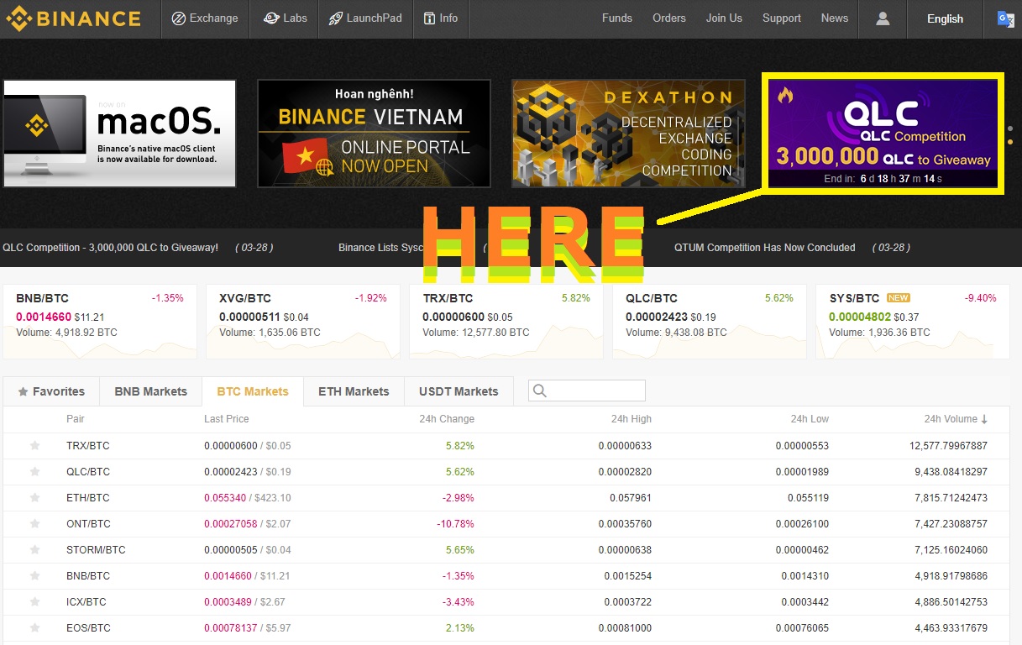
Task: Open the EOS/BTC pair in the table
Action: (88, 628)
